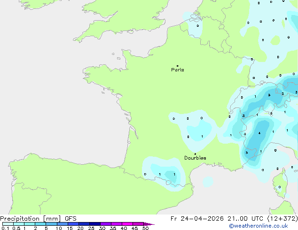
Task: Click the legend value 35
Action: click(x=113, y=228)
